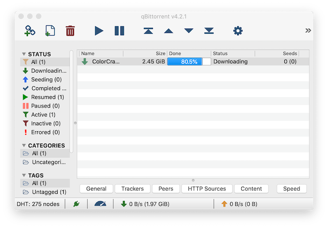Image resolution: width=328 pixels, height=228 pixels.
Task: Filter by Paused (0) status
Action: point(45,106)
